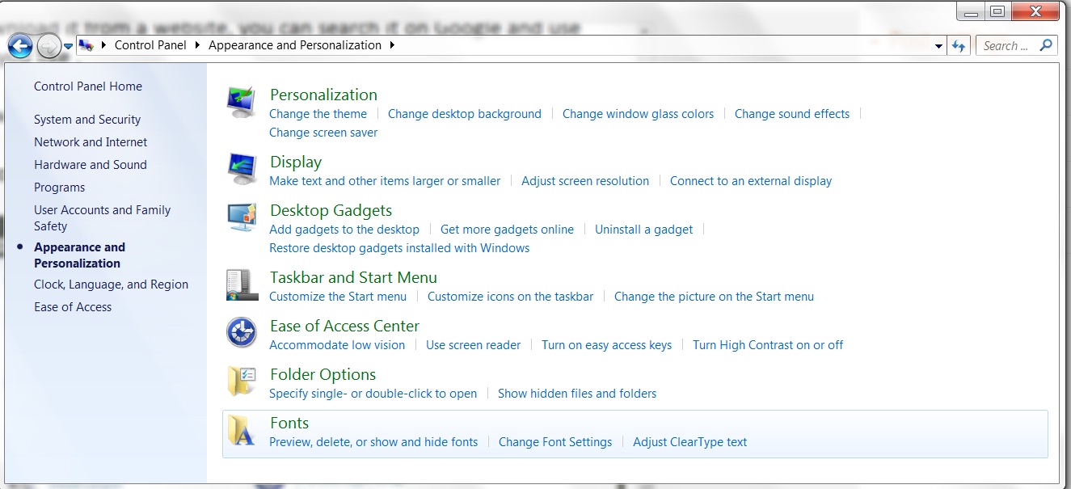Open Clock, Language, and Region category
Image resolution: width=1071 pixels, height=489 pixels.
pos(111,285)
